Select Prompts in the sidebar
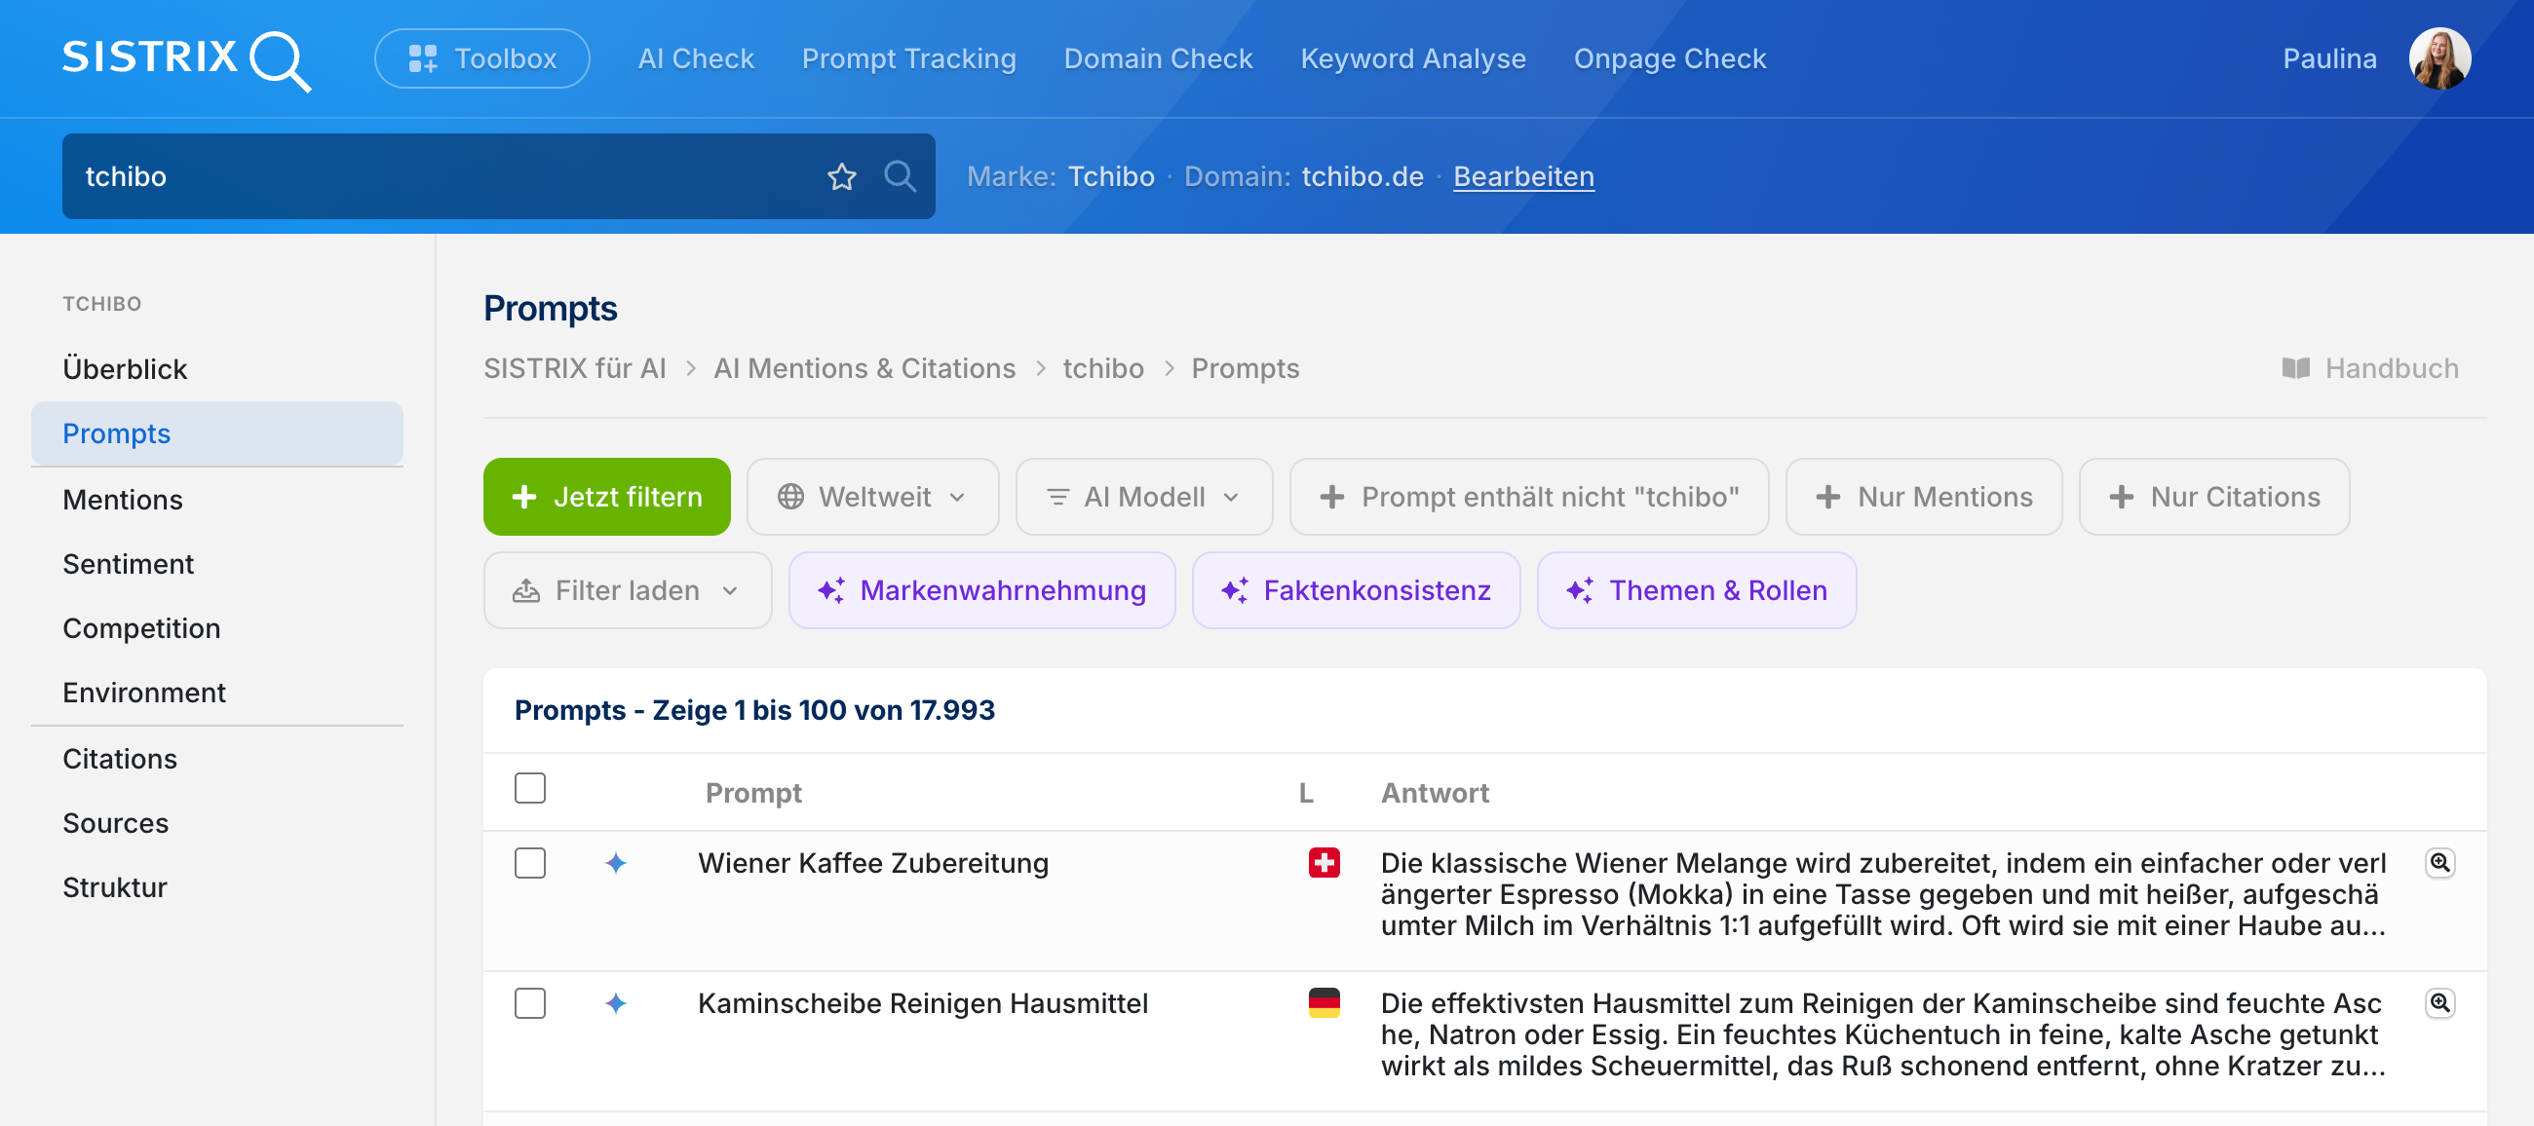Screen dimensions: 2534x1126 pos(217,432)
